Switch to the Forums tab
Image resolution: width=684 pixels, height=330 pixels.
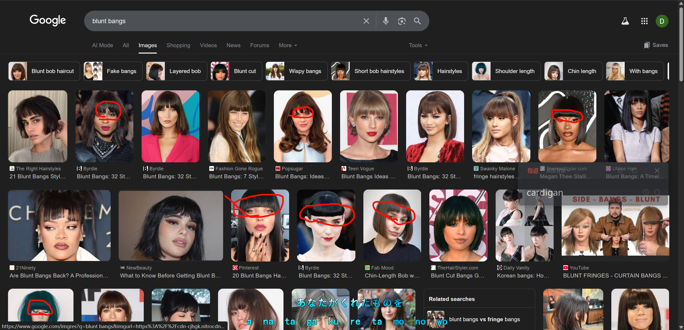coord(259,45)
